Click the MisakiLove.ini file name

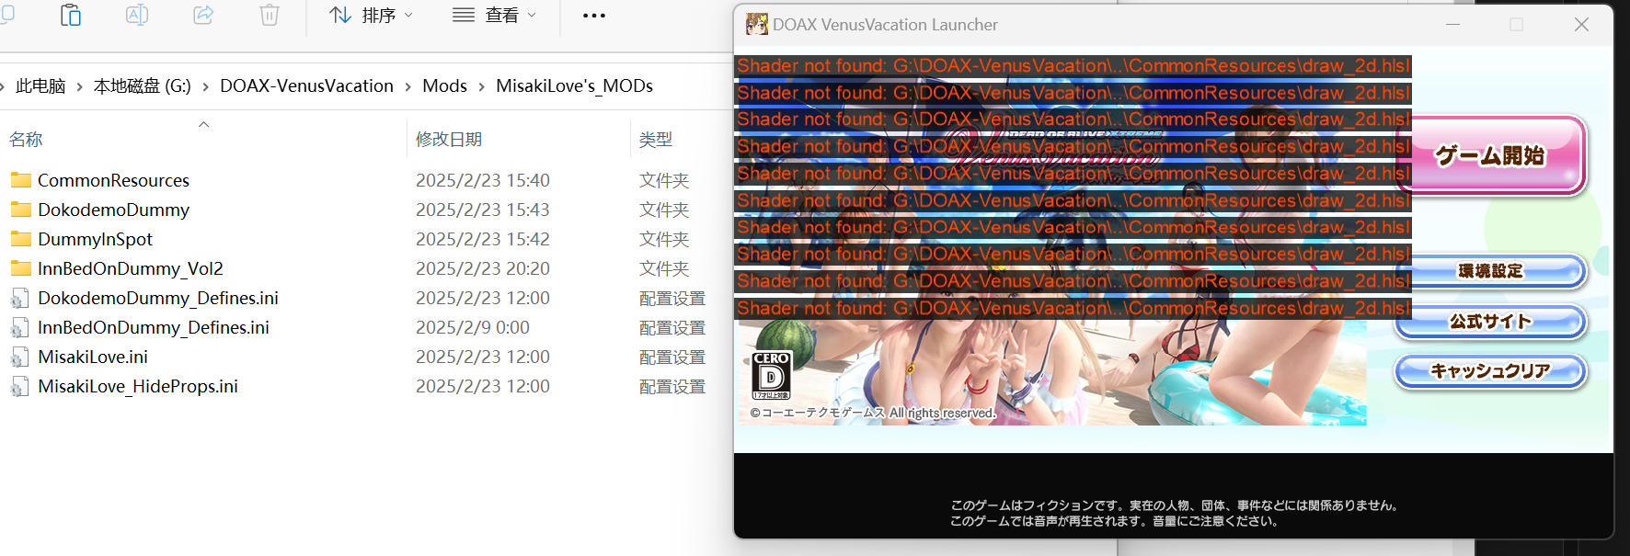coord(93,357)
